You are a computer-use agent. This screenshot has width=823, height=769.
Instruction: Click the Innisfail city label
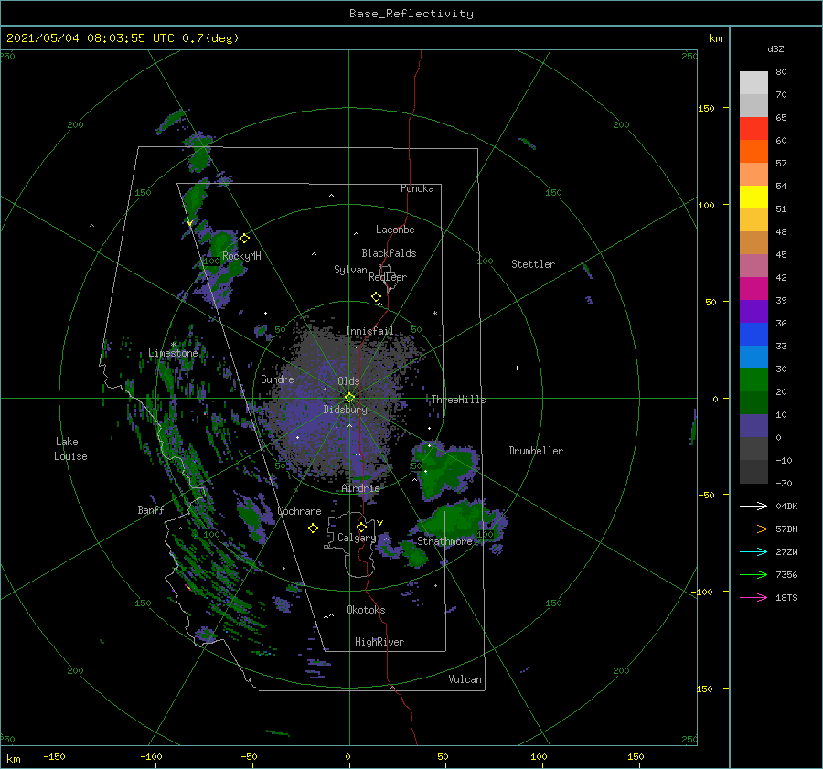coord(369,331)
